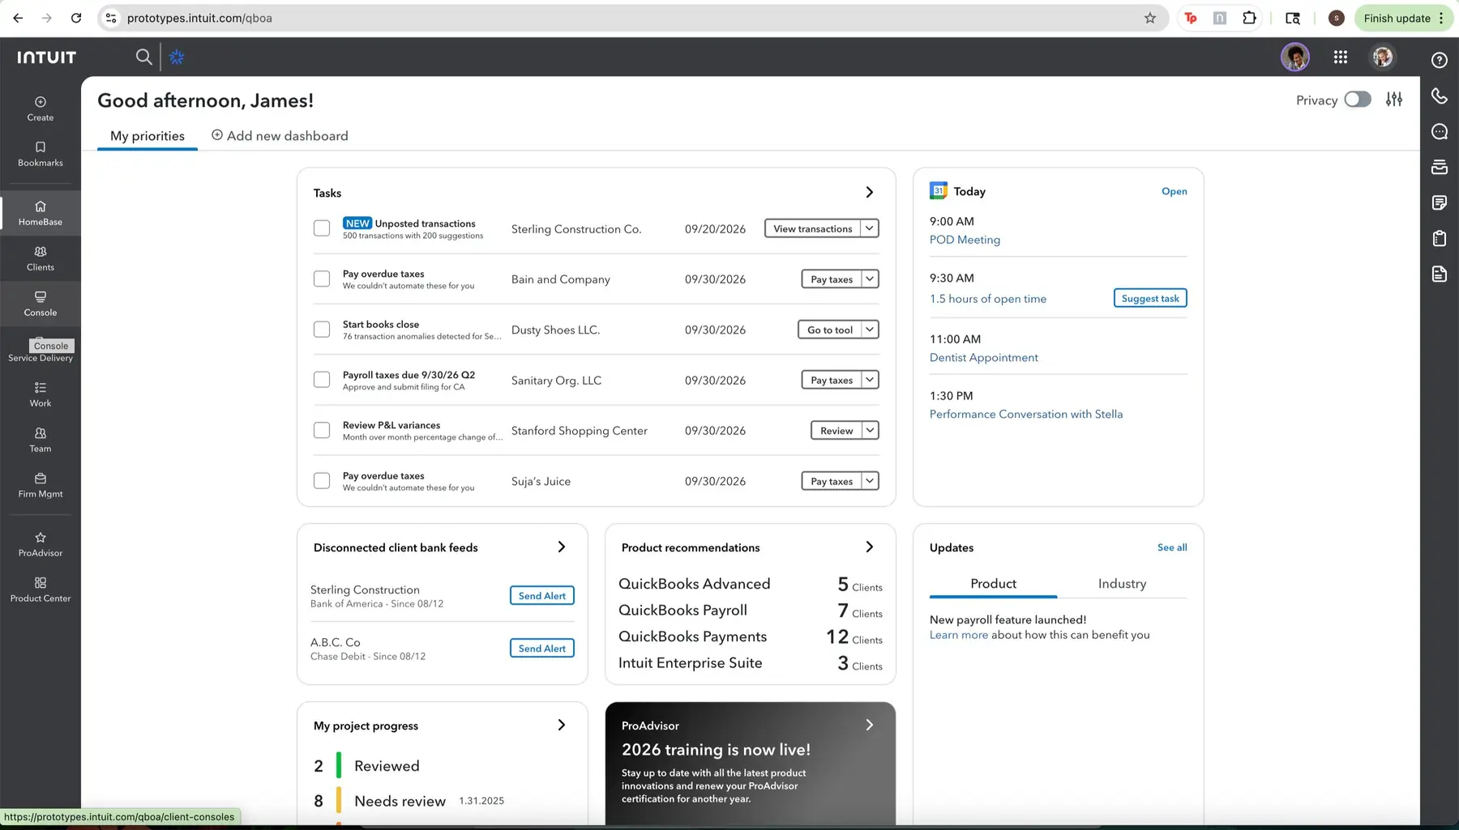Expand Pay taxes dropdown for Sanitary Org. LLC

[870, 380]
